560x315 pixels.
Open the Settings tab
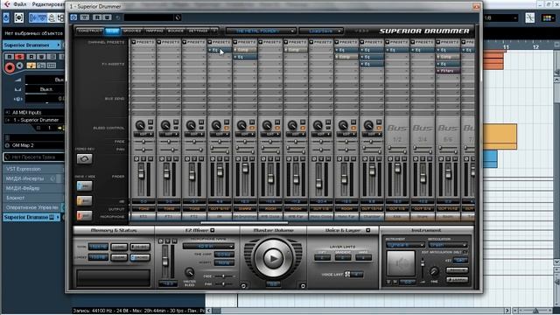tap(199, 31)
